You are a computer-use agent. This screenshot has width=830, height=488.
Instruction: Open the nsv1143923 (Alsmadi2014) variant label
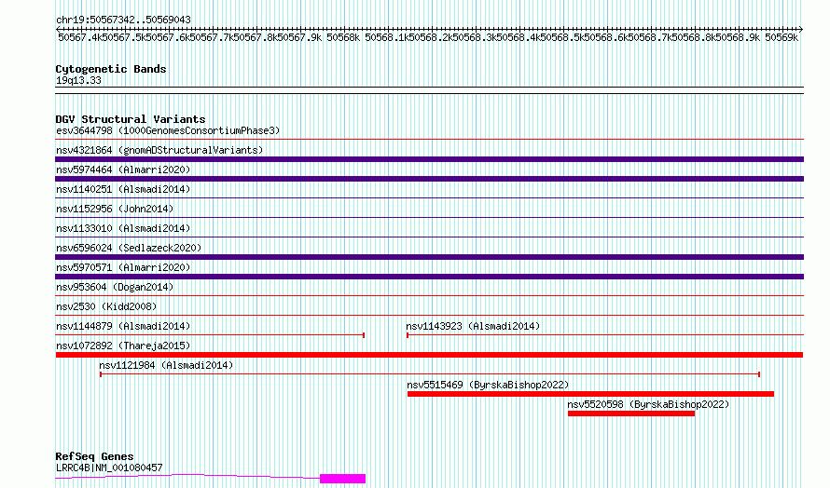point(473,326)
